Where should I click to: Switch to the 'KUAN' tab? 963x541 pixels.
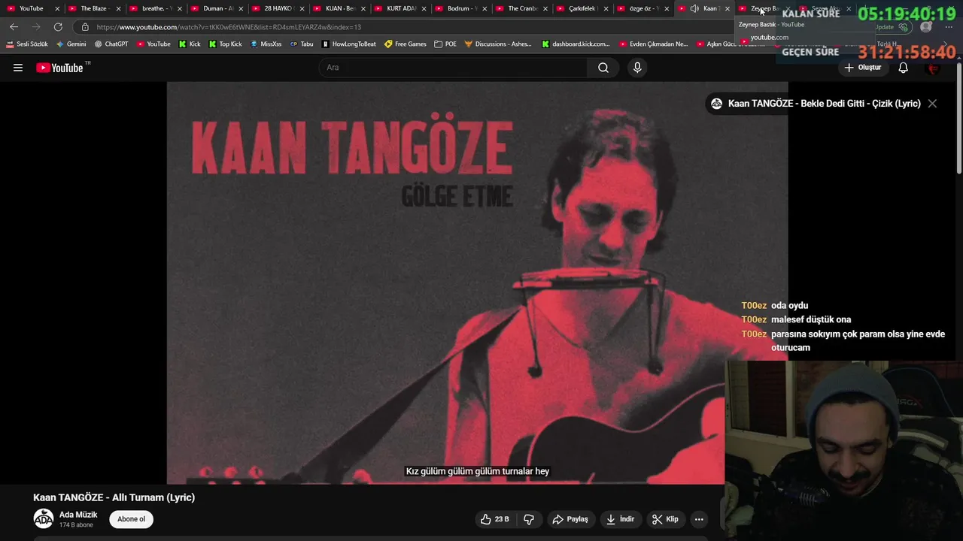click(x=338, y=8)
